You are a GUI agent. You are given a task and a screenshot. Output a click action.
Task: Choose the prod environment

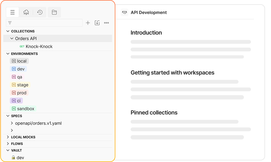(x=19, y=93)
